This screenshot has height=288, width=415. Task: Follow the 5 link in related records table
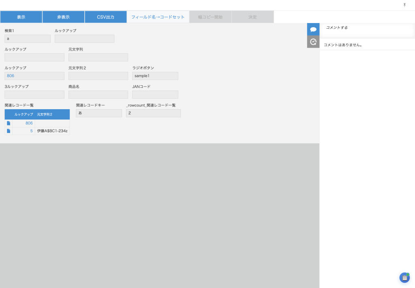pos(31,131)
